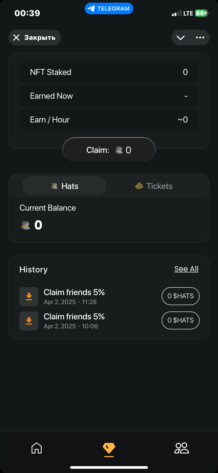Select the Earned Now row
Viewport: 218px width, 473px height.
109,96
